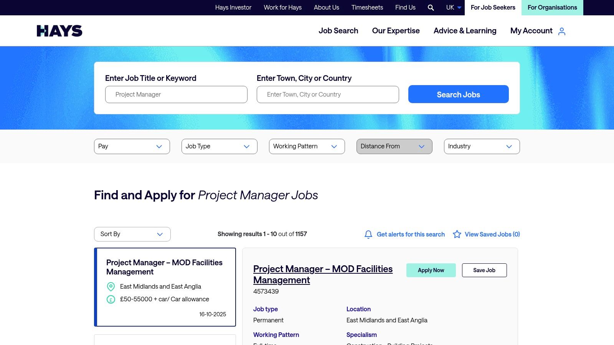This screenshot has width=614, height=345.
Task: Click the Hays logo
Action: (59, 31)
